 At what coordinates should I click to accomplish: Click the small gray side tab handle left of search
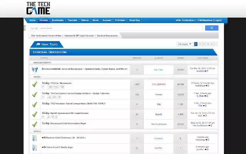coord(25,28)
